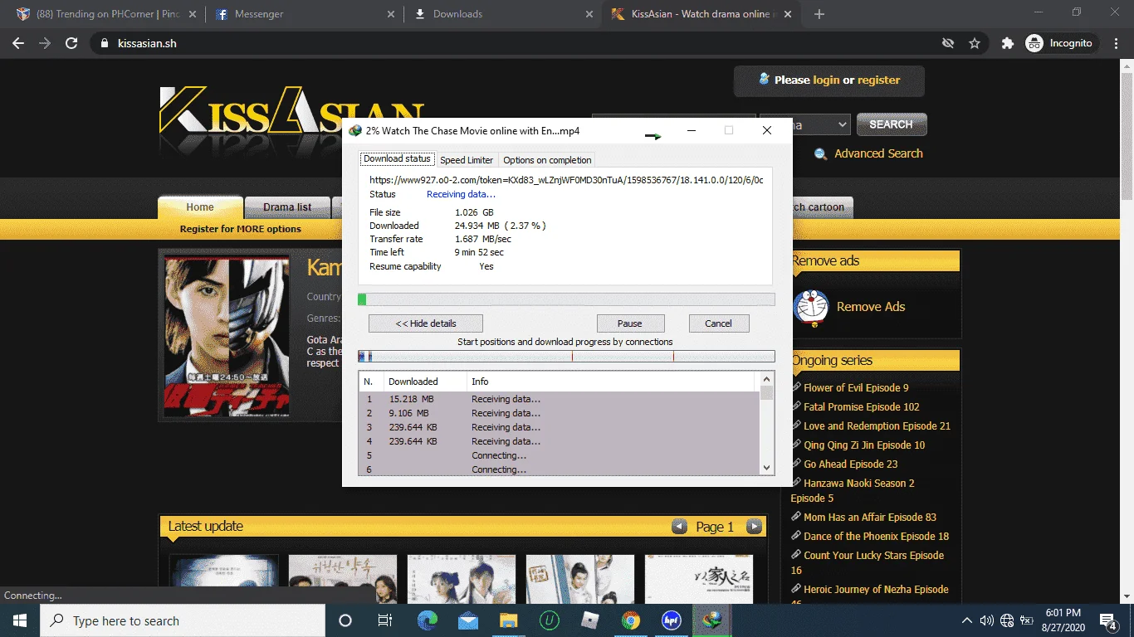Select connection row 2 with 9.106 MB
This screenshot has height=637, width=1134.
click(560, 413)
